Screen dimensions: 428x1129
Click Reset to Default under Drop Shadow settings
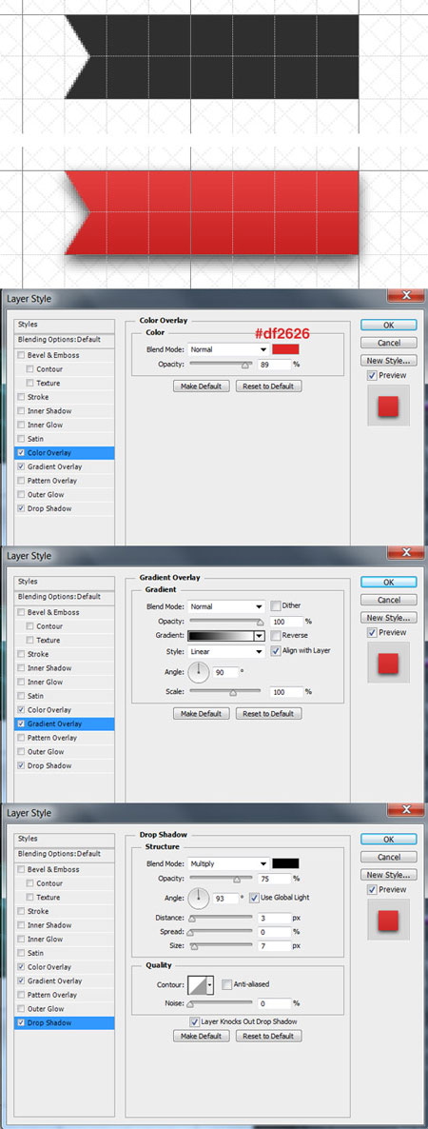[268, 1036]
